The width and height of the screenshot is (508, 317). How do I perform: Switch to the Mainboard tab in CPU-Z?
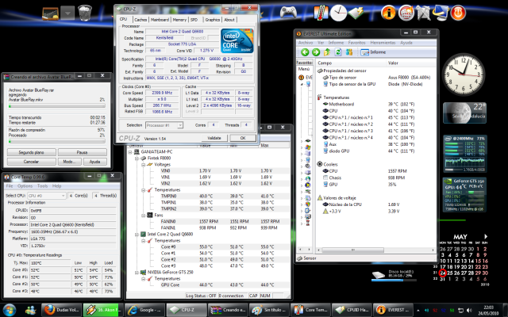click(160, 20)
